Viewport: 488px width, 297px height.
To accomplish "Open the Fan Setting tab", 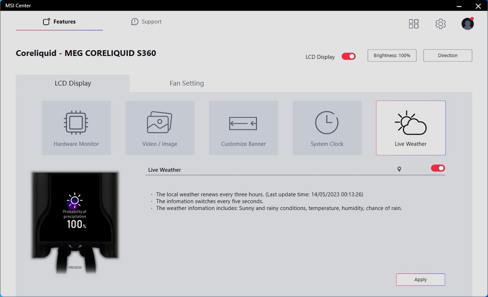I will (x=187, y=83).
